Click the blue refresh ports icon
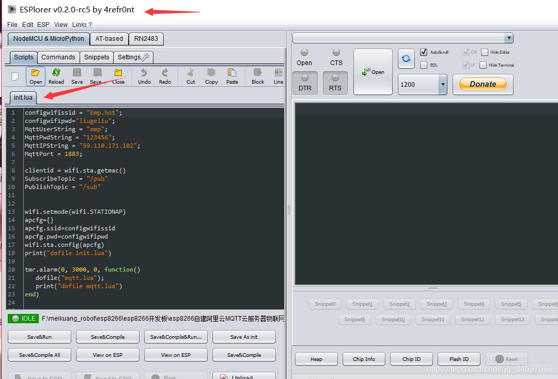 point(406,59)
